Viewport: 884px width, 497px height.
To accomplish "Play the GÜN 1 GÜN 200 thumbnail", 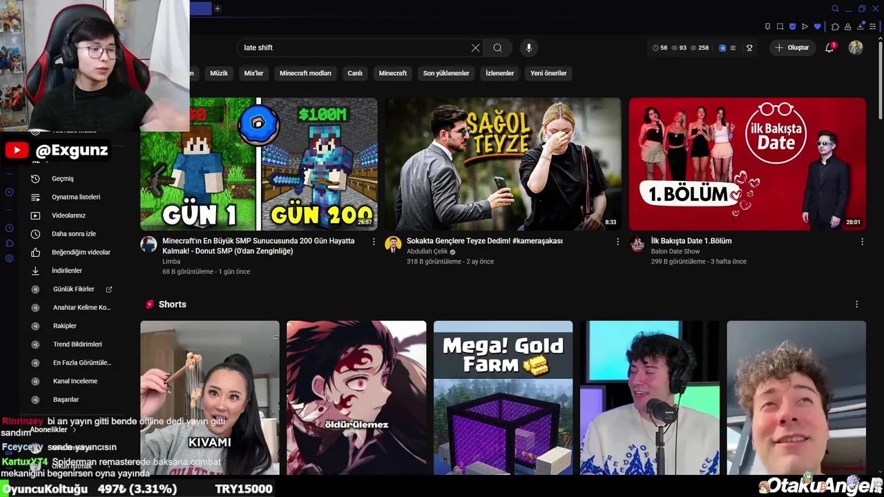I will pyautogui.click(x=259, y=164).
